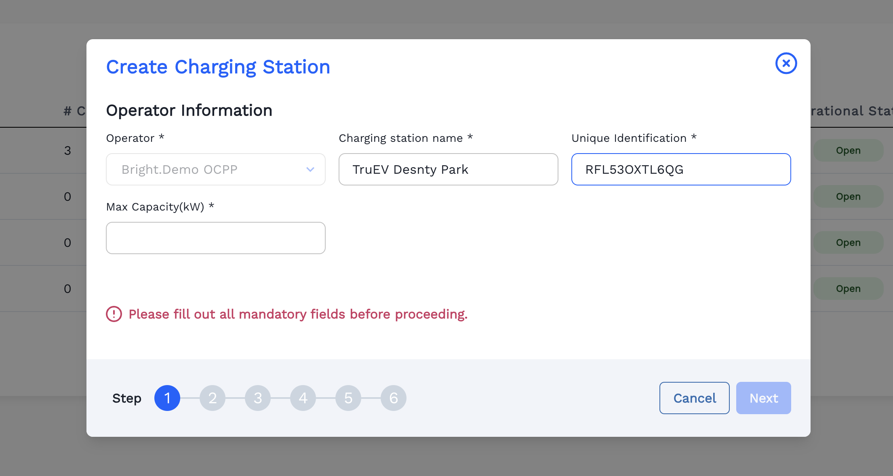Close the Create Charging Station dialog

coord(786,63)
